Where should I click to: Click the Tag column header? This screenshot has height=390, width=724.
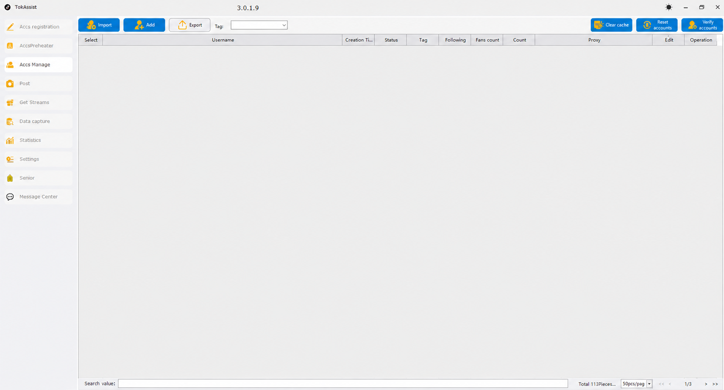coord(423,40)
